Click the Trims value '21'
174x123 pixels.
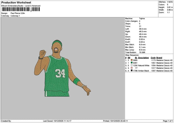coord(140,26)
